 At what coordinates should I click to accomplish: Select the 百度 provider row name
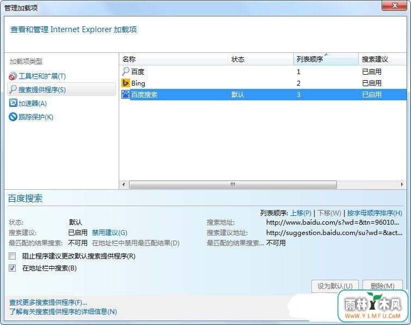click(x=138, y=71)
